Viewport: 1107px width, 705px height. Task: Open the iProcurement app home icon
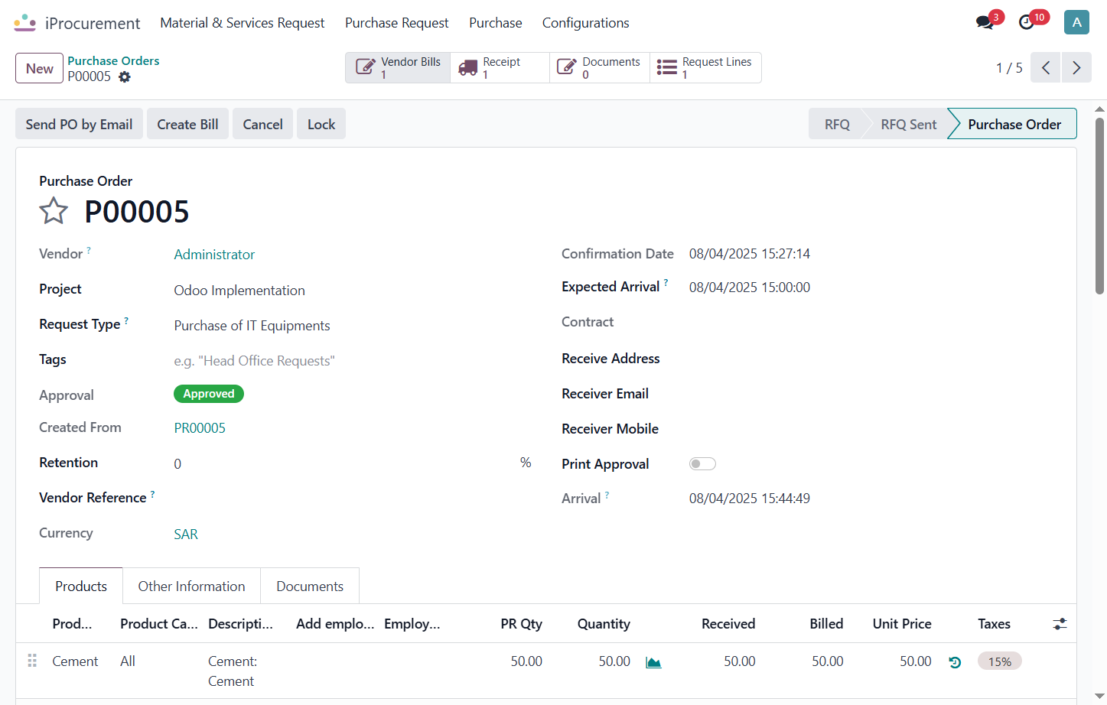pyautogui.click(x=25, y=23)
